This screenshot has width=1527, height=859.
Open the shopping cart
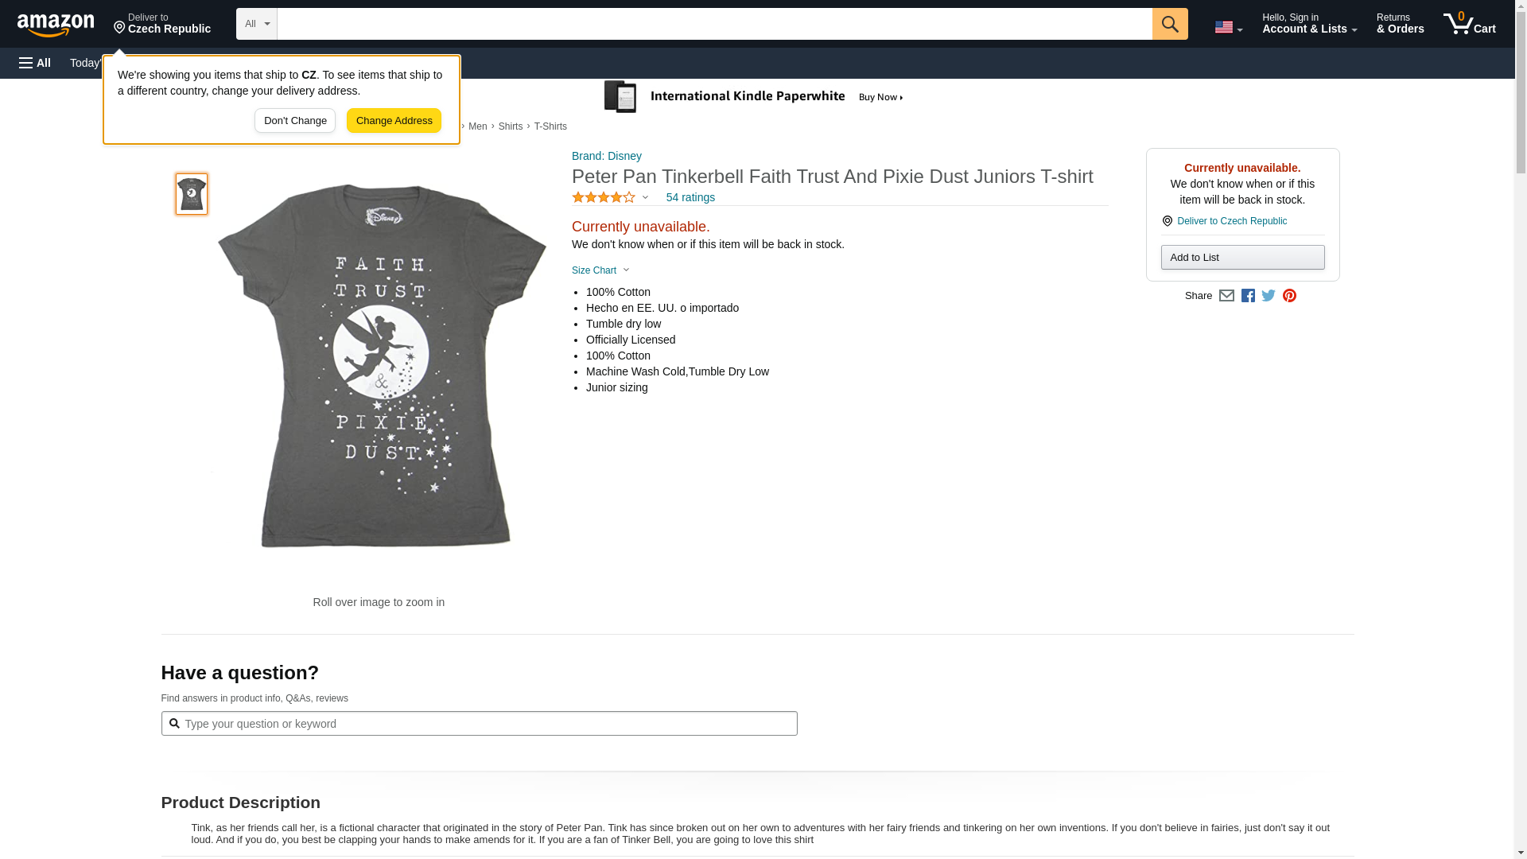1469,24
